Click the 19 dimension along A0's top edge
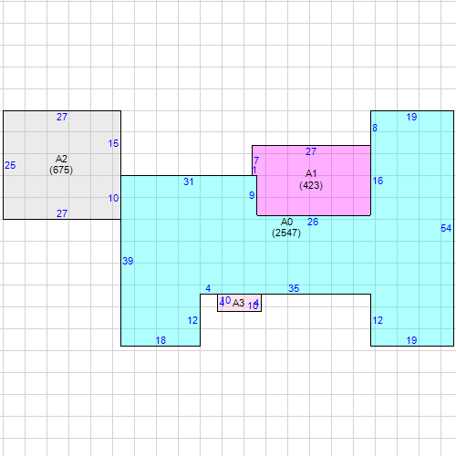 pos(411,117)
